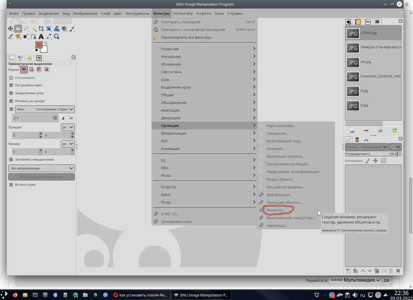Open the Соотношение сторон dropdown
Screen dimensions: 413x300
(x=45, y=109)
